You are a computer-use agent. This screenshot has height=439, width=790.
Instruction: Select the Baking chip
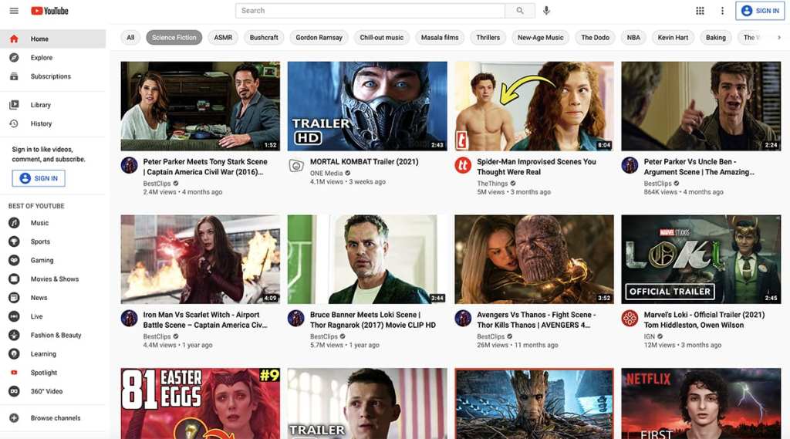tap(715, 37)
